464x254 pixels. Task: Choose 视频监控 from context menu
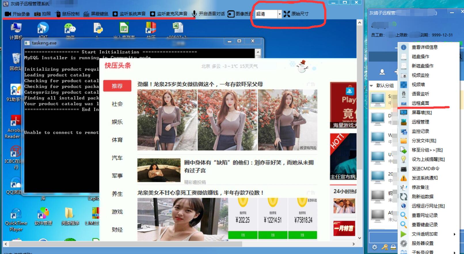pos(420,75)
